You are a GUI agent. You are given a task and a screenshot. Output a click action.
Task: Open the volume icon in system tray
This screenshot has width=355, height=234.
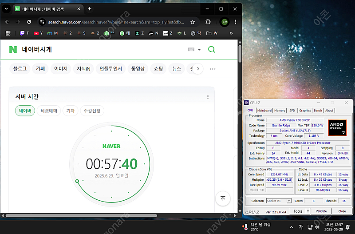[317, 227]
